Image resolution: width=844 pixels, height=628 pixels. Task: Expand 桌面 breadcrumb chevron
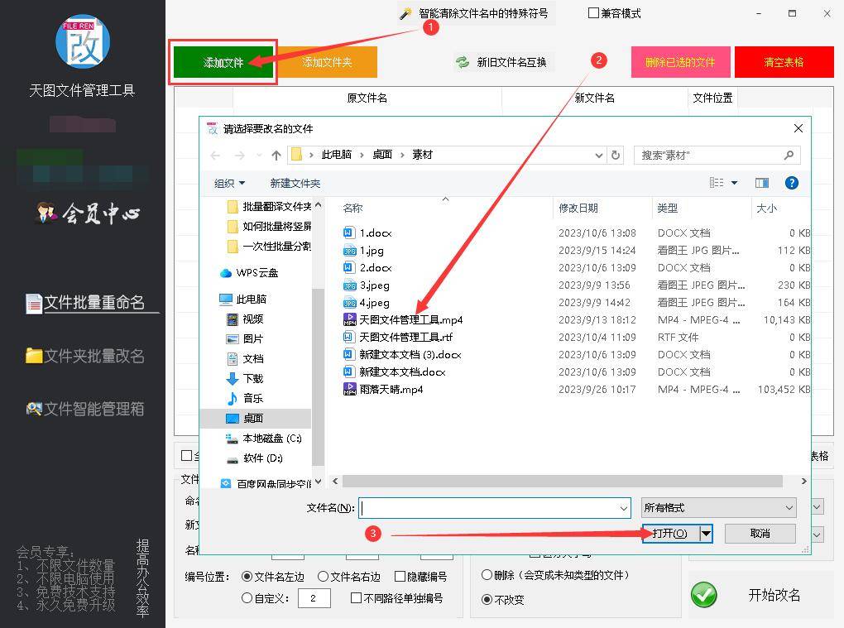pyautogui.click(x=402, y=156)
